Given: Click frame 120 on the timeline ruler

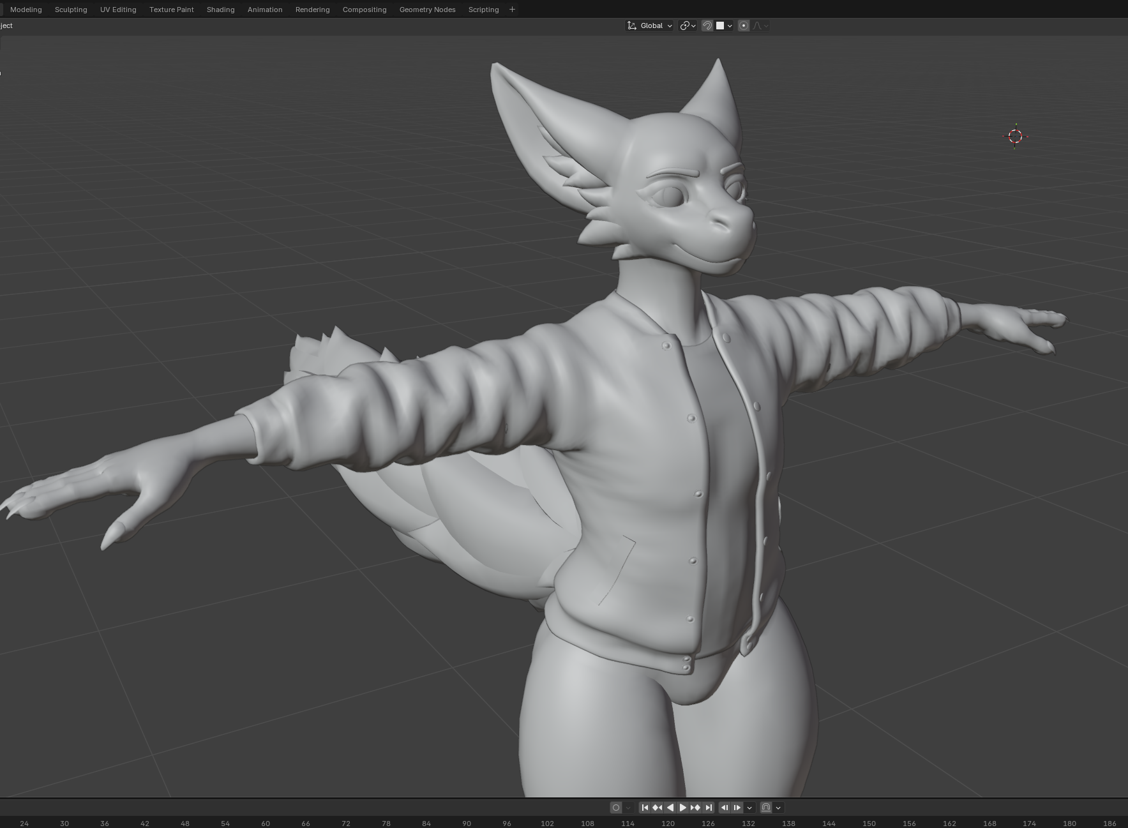Looking at the screenshot, I should point(668,823).
